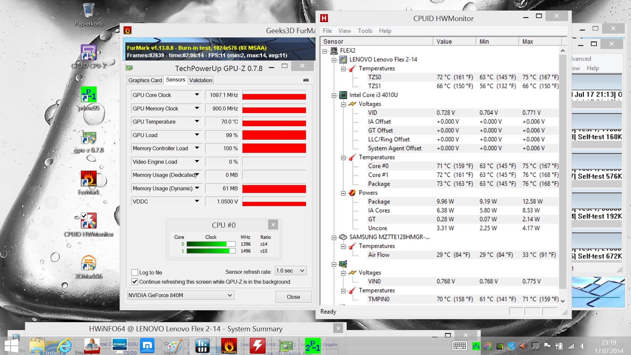The image size is (631, 355).
Task: Open the Video Engine Load dropdown
Action: pos(197,161)
